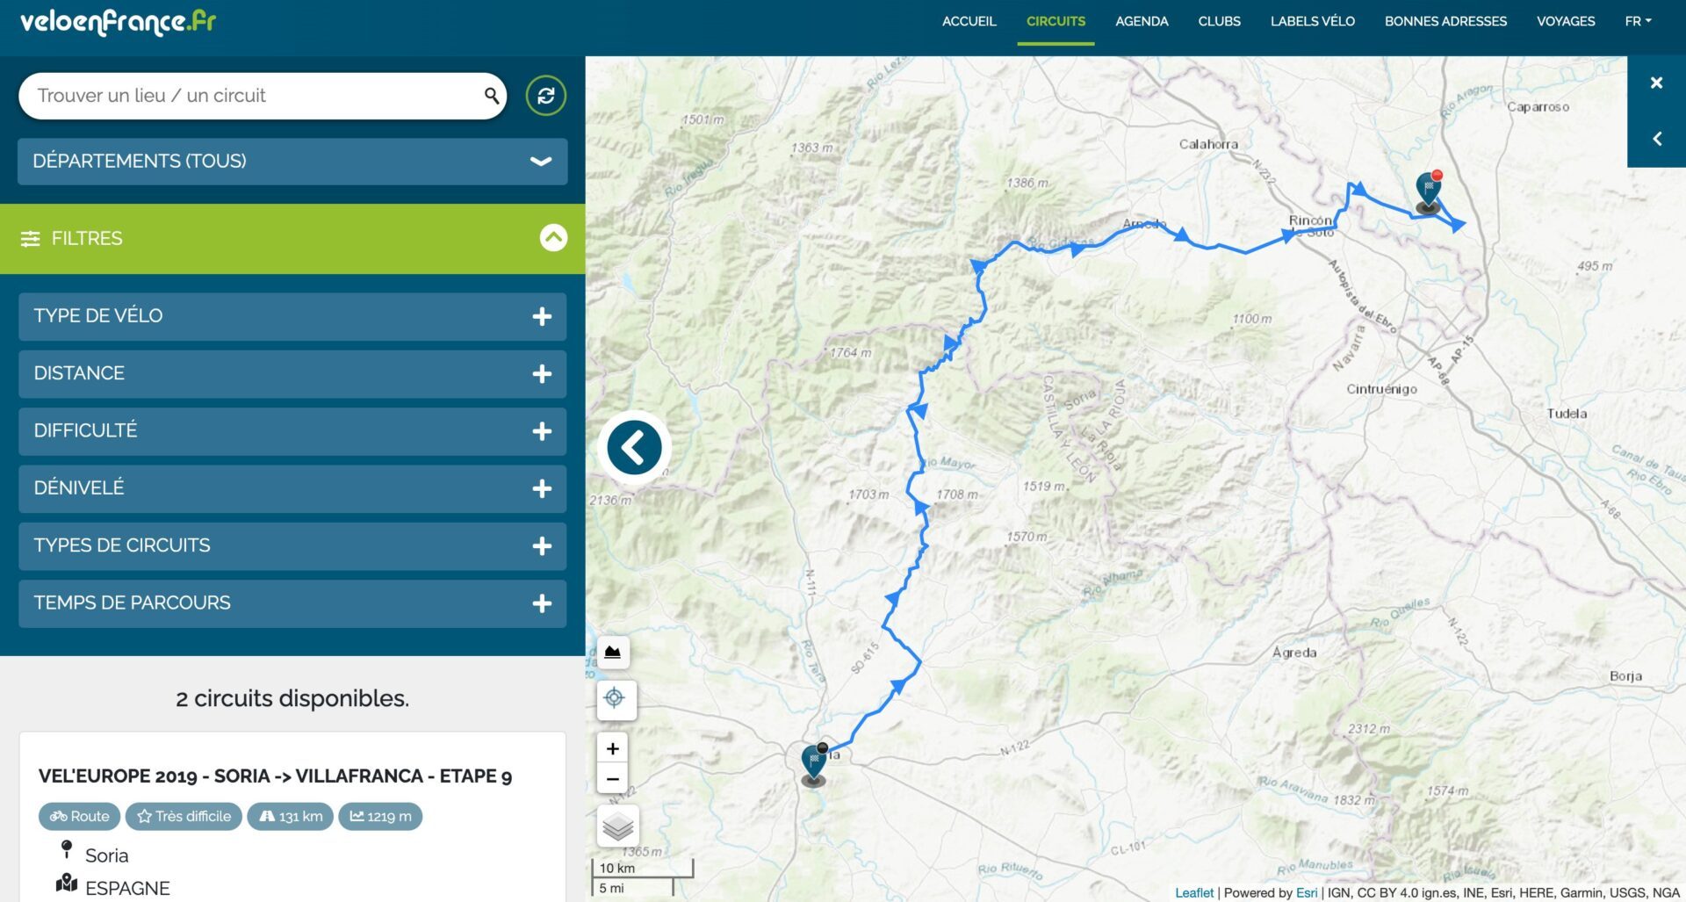Screen dimensions: 1686x902
Task: Open Vel'Europe 2019 Soria Villafranca circuit
Action: tap(275, 776)
